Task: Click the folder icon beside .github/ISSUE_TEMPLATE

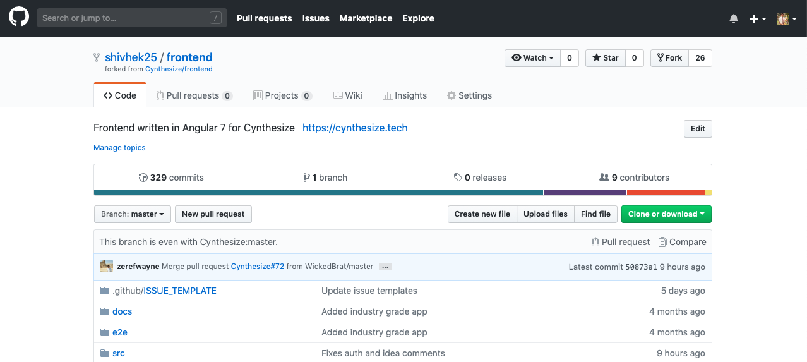Action: 105,291
